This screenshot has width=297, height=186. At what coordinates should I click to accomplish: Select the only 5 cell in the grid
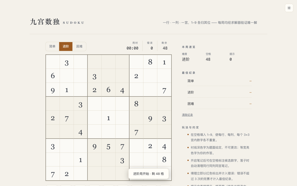tap(108, 146)
